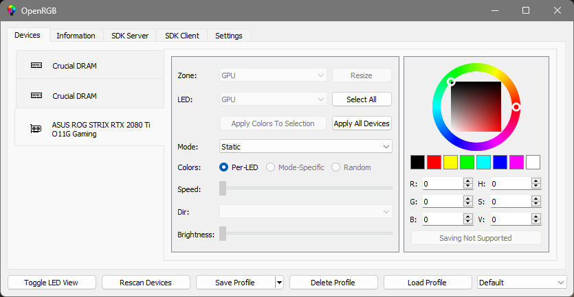Increase the R value with up arrow
This screenshot has width=574, height=297.
tap(468, 180)
